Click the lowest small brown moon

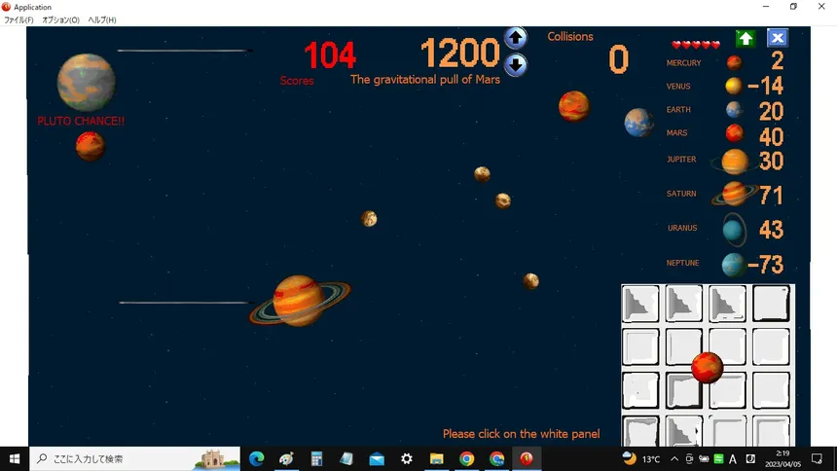coord(530,281)
